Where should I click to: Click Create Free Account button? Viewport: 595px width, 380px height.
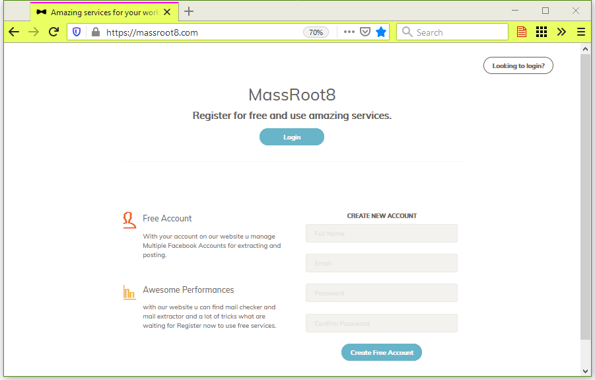tap(381, 353)
